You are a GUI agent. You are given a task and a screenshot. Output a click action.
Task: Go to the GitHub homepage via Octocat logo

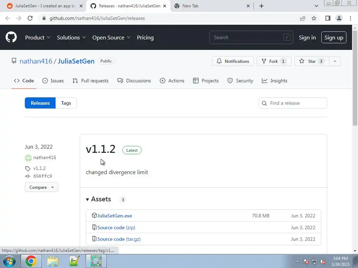pyautogui.click(x=11, y=37)
